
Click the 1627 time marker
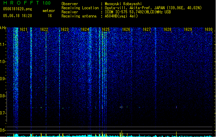click(147, 29)
